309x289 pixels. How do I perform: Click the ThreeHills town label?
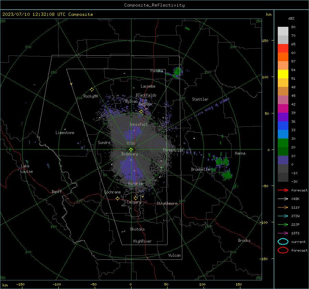click(173, 150)
